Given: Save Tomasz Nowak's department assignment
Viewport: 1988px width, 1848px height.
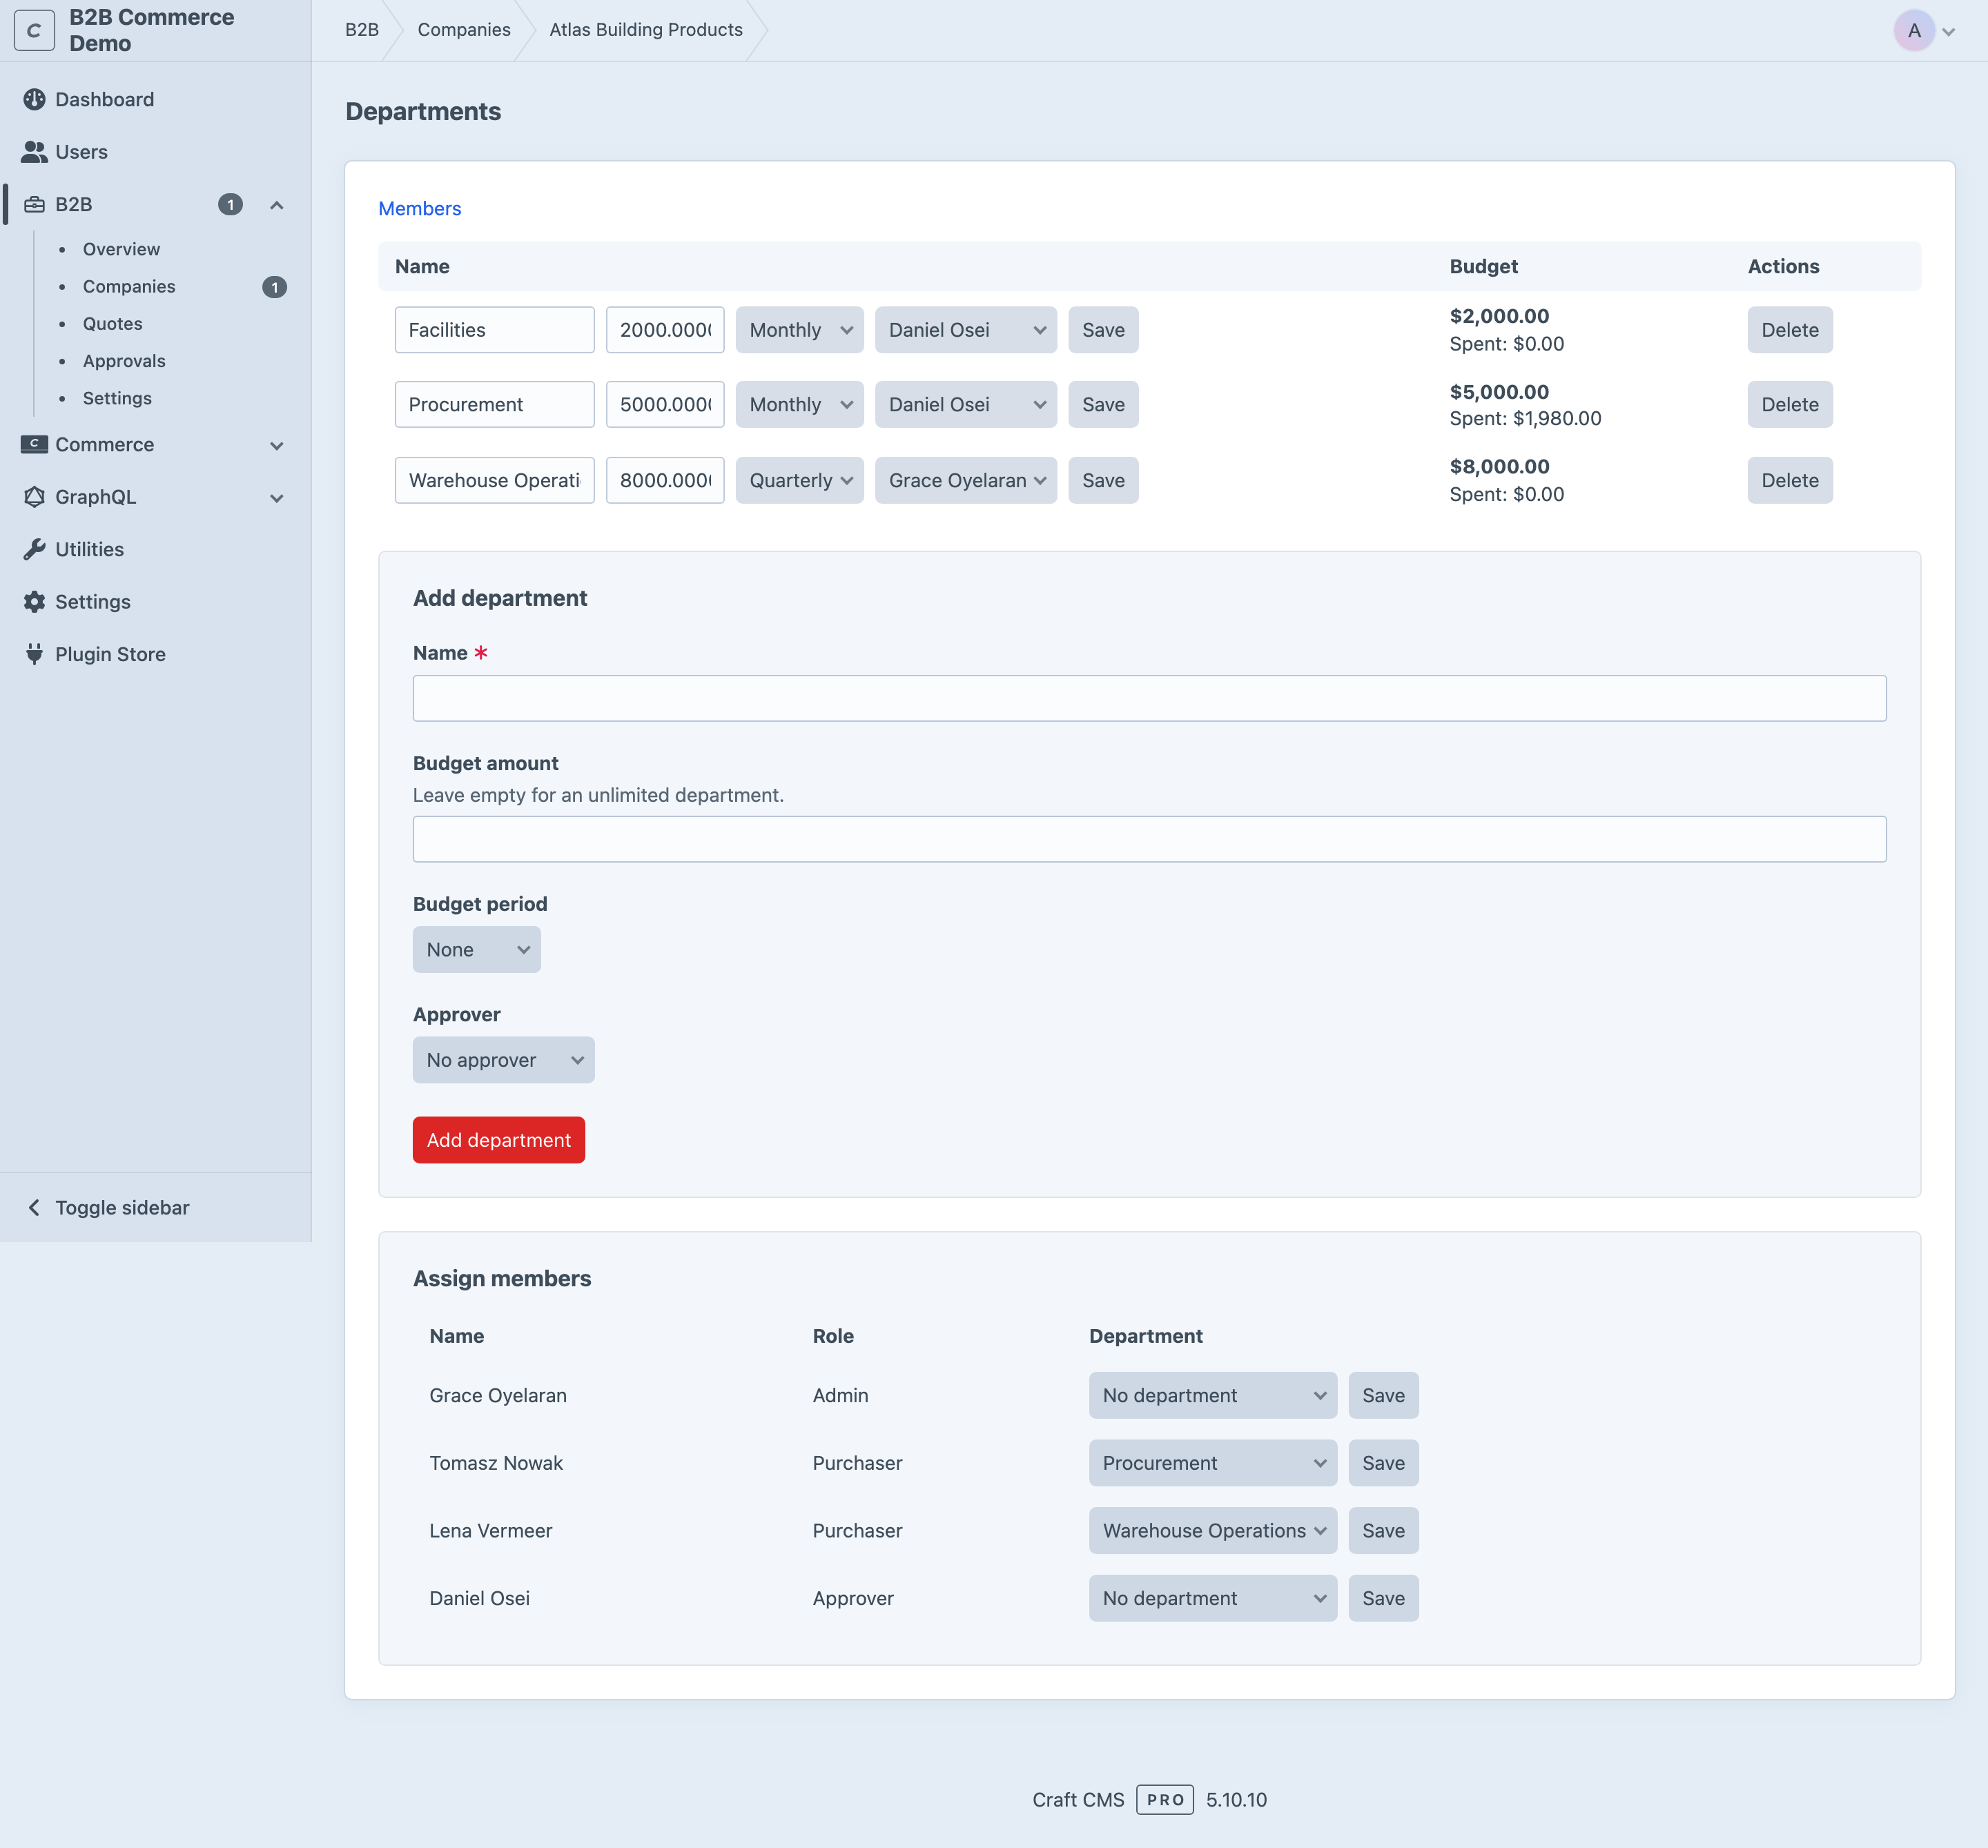Looking at the screenshot, I should [1383, 1463].
